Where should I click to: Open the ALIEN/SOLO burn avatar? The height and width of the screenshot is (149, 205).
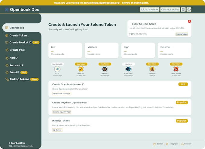128,69
